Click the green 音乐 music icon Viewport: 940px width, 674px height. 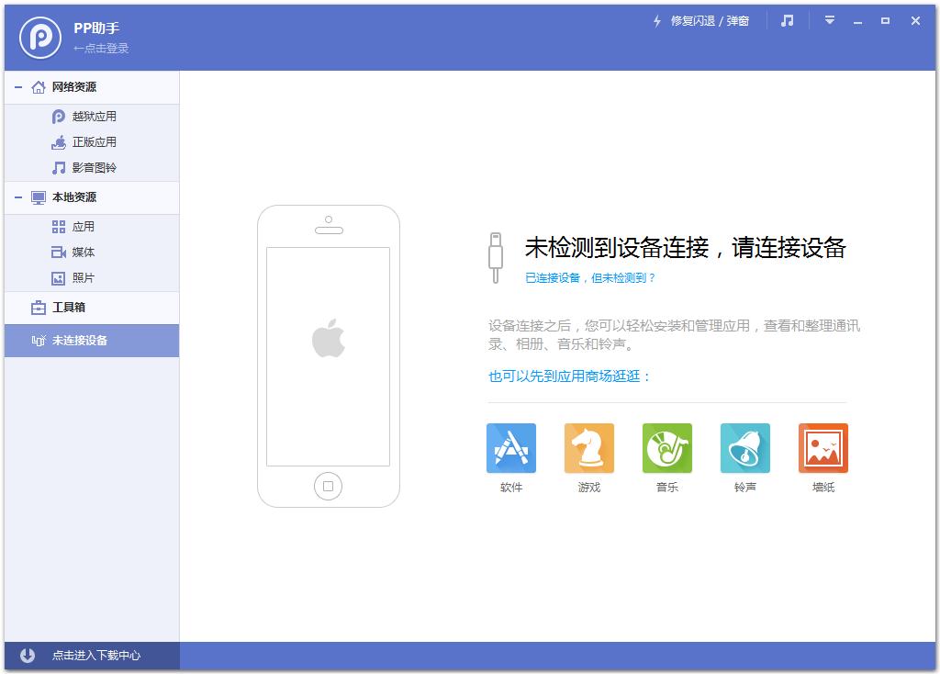(x=667, y=449)
